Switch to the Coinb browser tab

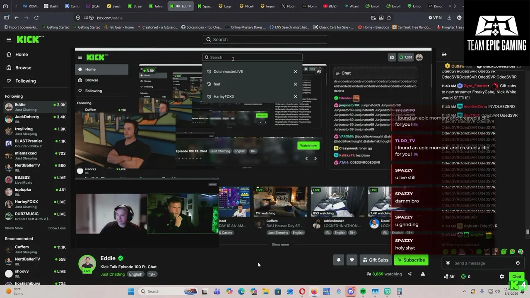coord(72,6)
